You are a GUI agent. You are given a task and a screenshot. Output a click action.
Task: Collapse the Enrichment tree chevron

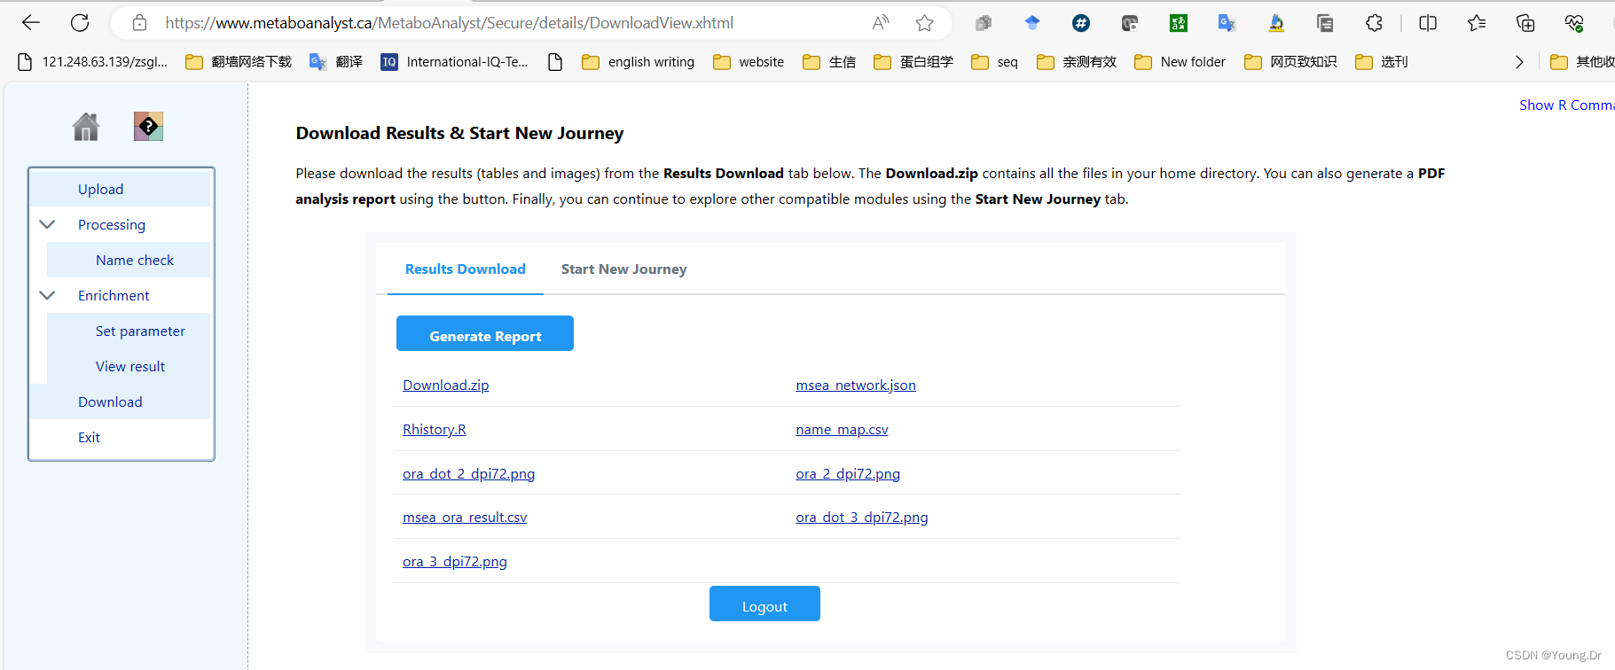(x=48, y=295)
